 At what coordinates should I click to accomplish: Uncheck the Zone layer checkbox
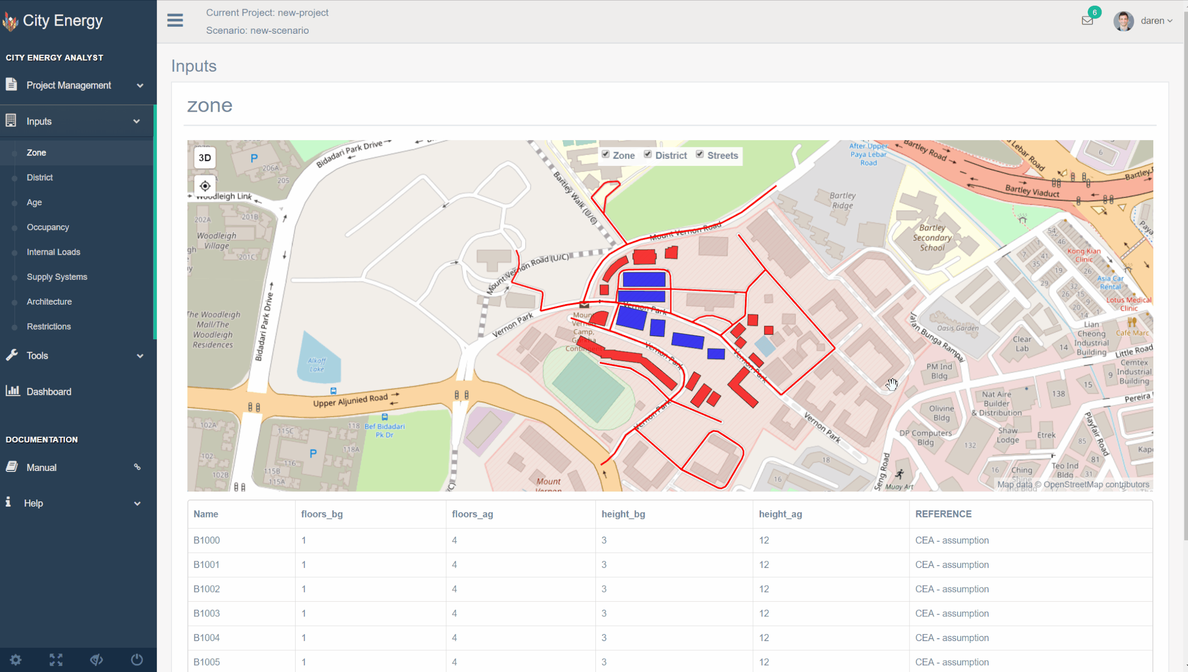tap(605, 154)
